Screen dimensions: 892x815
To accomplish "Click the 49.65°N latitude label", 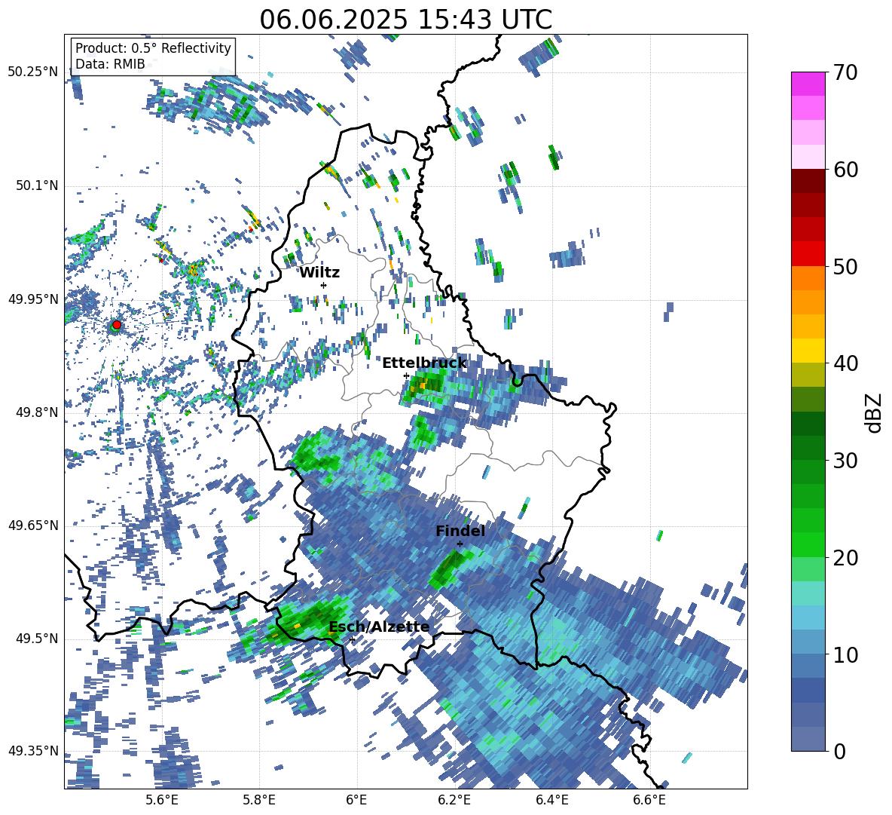I will tap(32, 525).
